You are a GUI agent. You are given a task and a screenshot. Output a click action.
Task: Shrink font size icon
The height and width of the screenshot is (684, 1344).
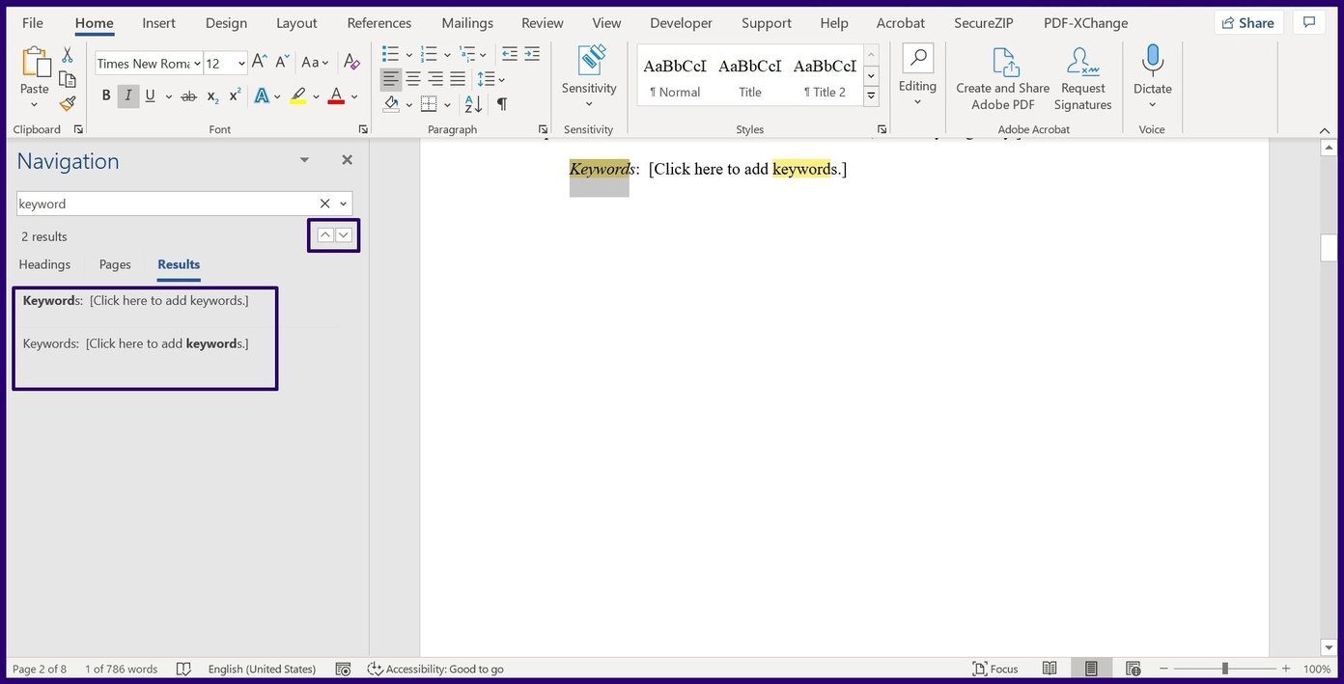(282, 63)
